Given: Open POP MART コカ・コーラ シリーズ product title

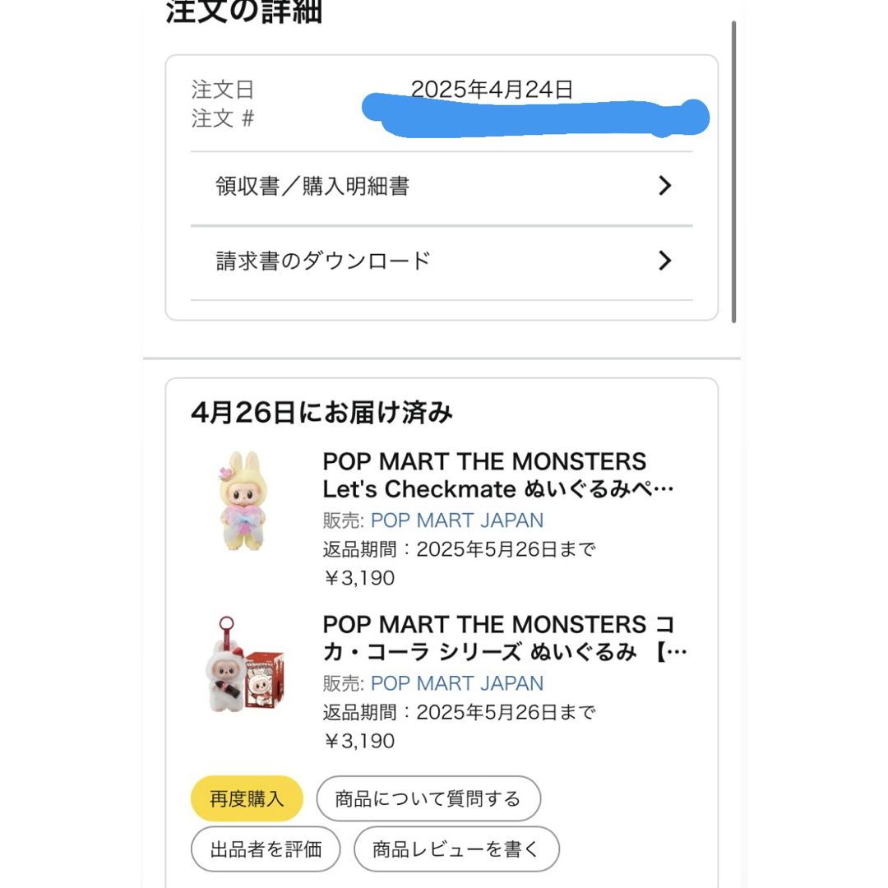Looking at the screenshot, I should (504, 638).
